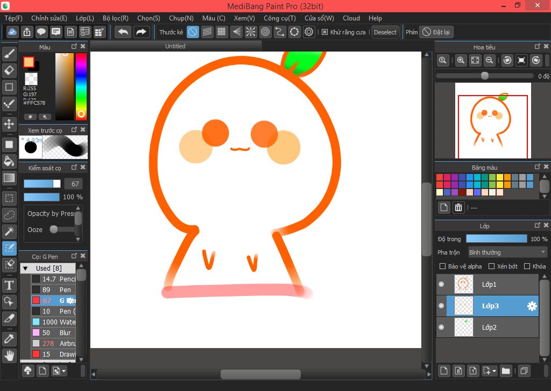Image resolution: width=551 pixels, height=391 pixels.
Task: Click the brush size value field 67
Action: tap(73, 184)
